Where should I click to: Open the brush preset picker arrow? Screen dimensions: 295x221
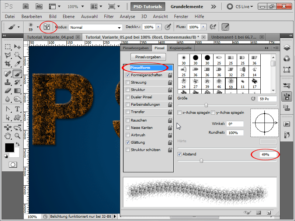[x=38, y=27]
